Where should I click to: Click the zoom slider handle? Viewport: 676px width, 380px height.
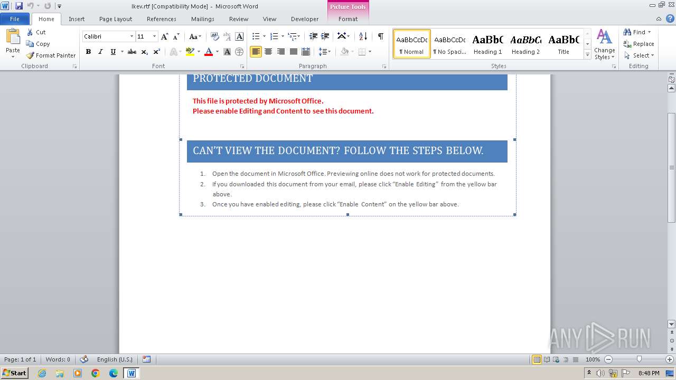tap(639, 359)
